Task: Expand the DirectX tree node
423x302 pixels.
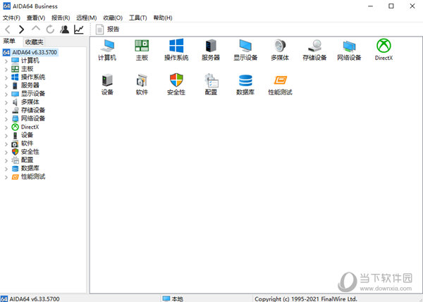Action: pos(6,127)
